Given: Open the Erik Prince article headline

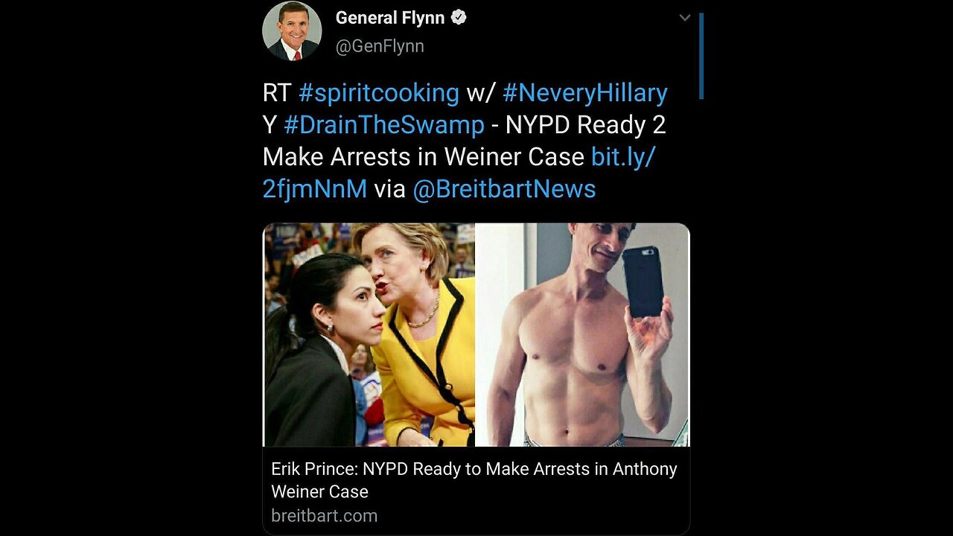Looking at the screenshot, I should click(x=474, y=469).
